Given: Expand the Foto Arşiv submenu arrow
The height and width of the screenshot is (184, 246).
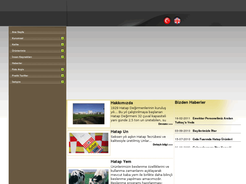Looking at the screenshot, I should coord(63,69).
